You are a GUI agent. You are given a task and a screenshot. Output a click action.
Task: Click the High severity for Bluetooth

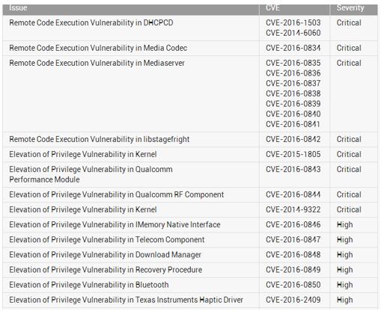[x=344, y=285]
